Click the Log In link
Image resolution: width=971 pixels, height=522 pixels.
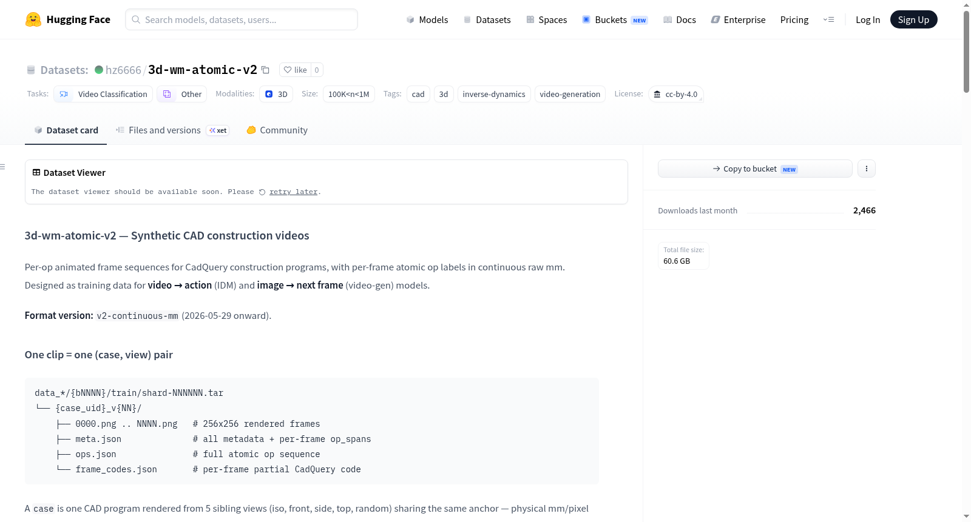(x=868, y=19)
